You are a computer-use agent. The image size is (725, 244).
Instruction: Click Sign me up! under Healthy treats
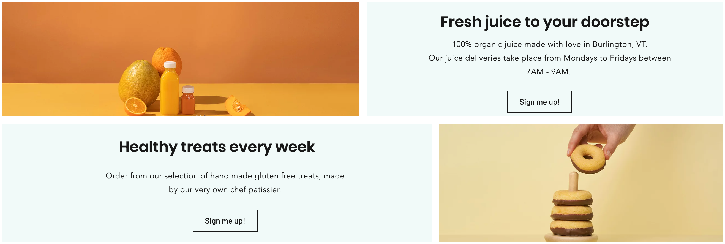point(225,221)
